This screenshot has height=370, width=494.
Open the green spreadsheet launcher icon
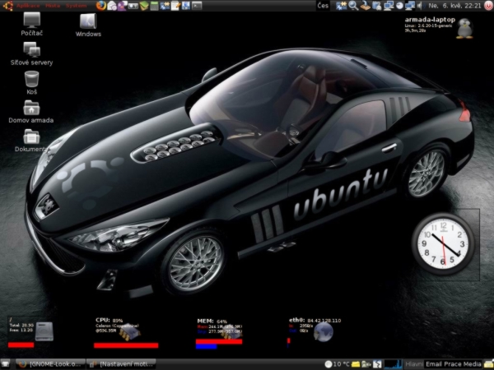coord(154,6)
